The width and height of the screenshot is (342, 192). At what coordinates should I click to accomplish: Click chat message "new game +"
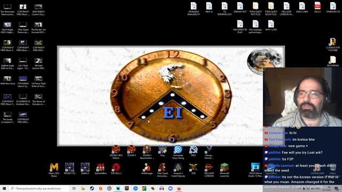[298, 146]
